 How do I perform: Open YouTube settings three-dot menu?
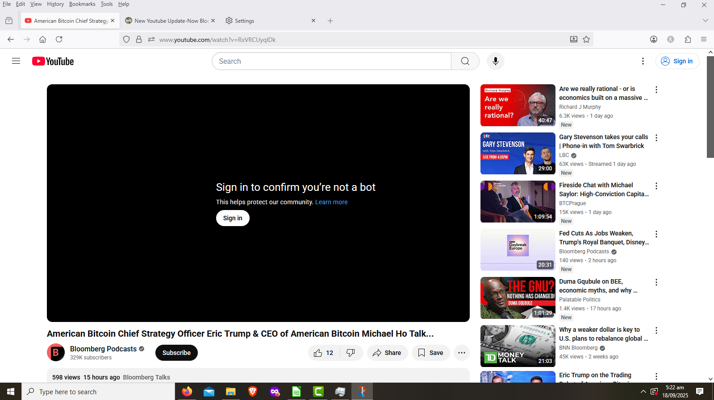(643, 61)
